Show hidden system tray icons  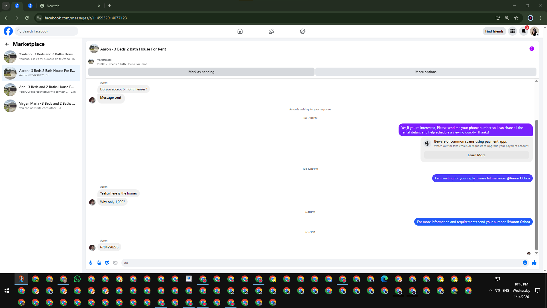490,291
